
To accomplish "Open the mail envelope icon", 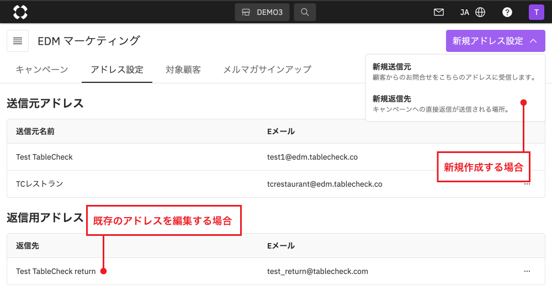I will [439, 12].
